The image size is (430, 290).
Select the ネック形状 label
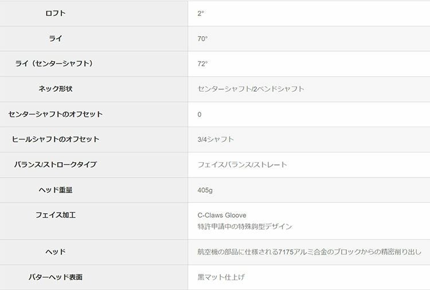tap(55, 89)
